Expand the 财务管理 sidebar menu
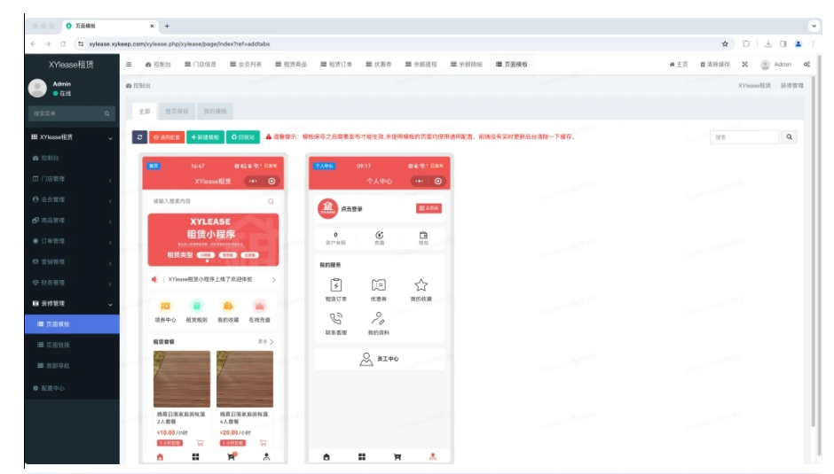The width and height of the screenshot is (834, 474). [72, 283]
